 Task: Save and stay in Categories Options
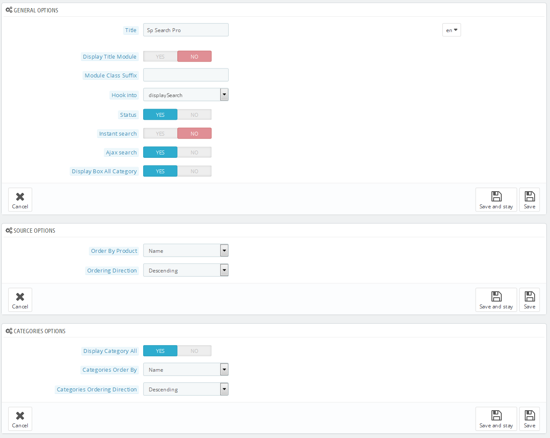point(496,419)
